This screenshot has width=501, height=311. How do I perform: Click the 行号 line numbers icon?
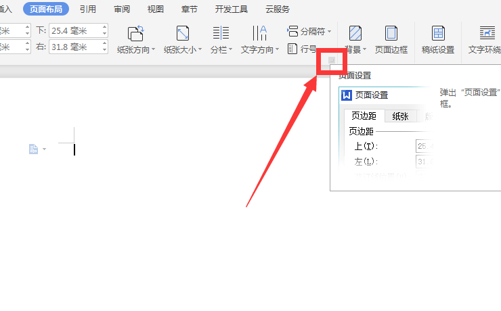pyautogui.click(x=292, y=49)
